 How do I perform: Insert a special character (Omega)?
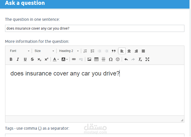pos(111,59)
